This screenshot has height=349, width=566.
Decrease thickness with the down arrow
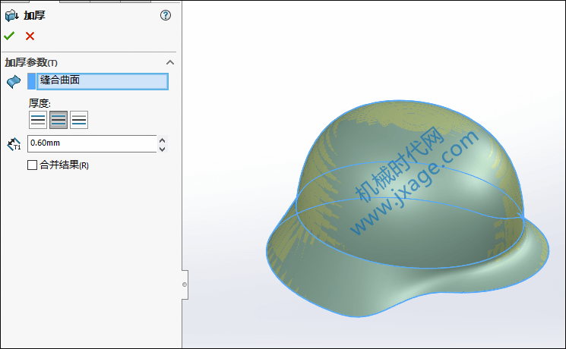coord(163,149)
